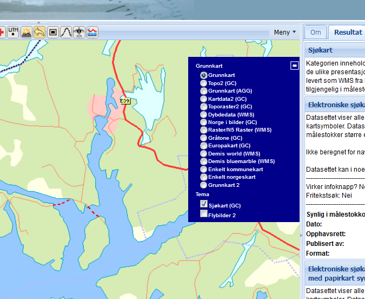
Task: Select Demis world (WMS) base map
Action: click(203, 154)
